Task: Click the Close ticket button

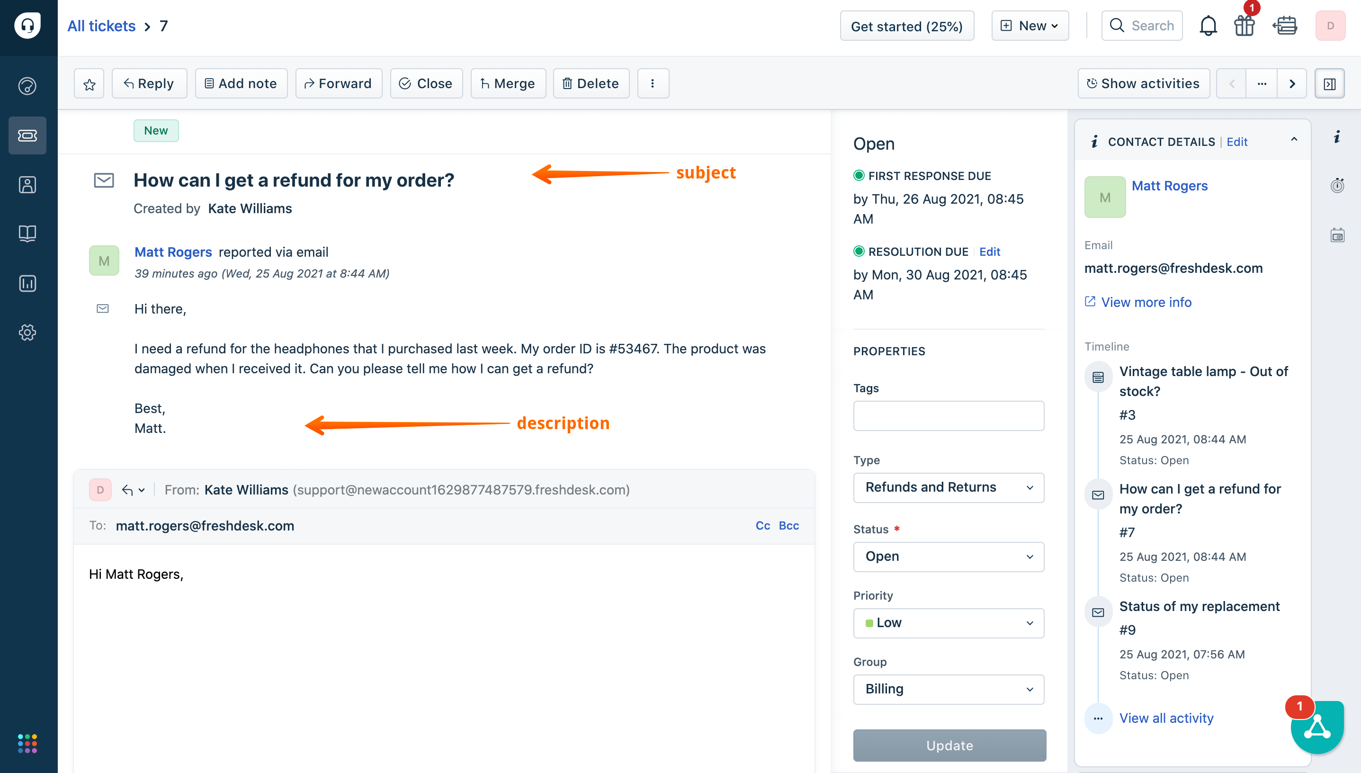Action: click(426, 83)
